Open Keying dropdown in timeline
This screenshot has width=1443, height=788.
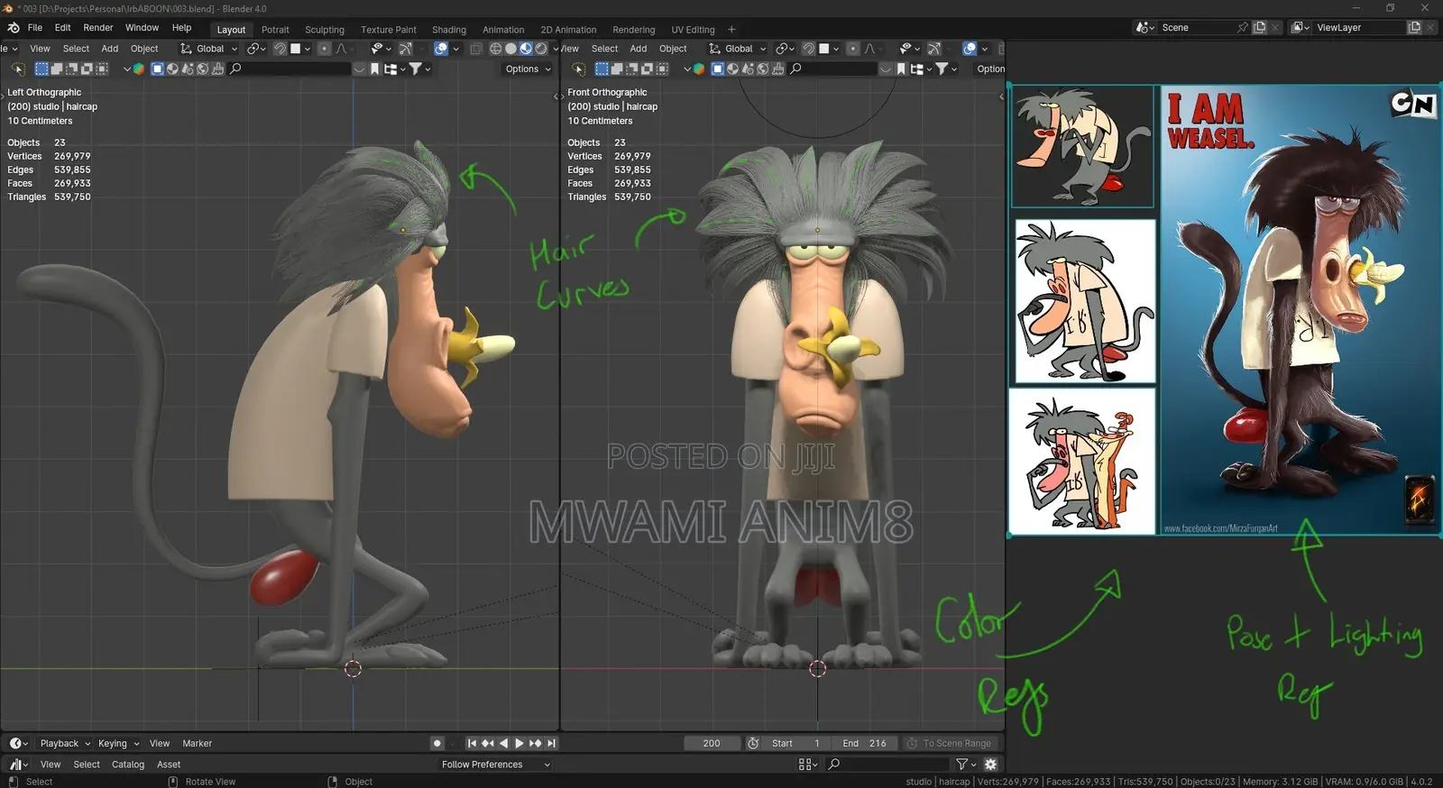click(118, 744)
